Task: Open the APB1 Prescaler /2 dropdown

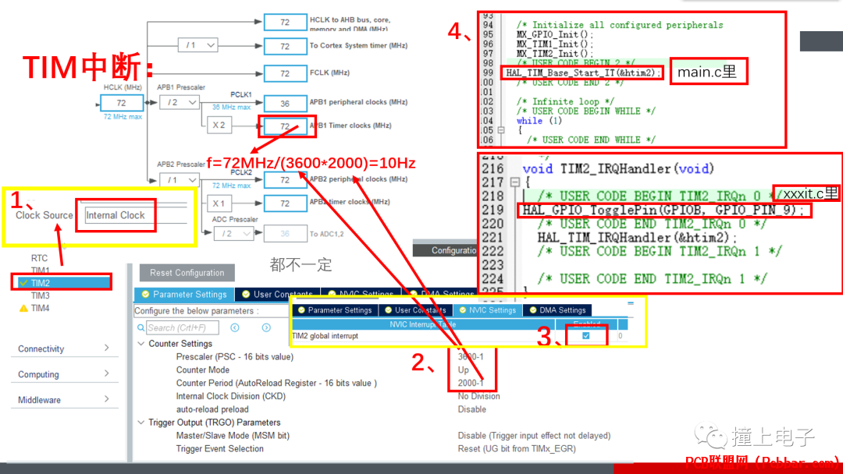Action: [x=180, y=102]
